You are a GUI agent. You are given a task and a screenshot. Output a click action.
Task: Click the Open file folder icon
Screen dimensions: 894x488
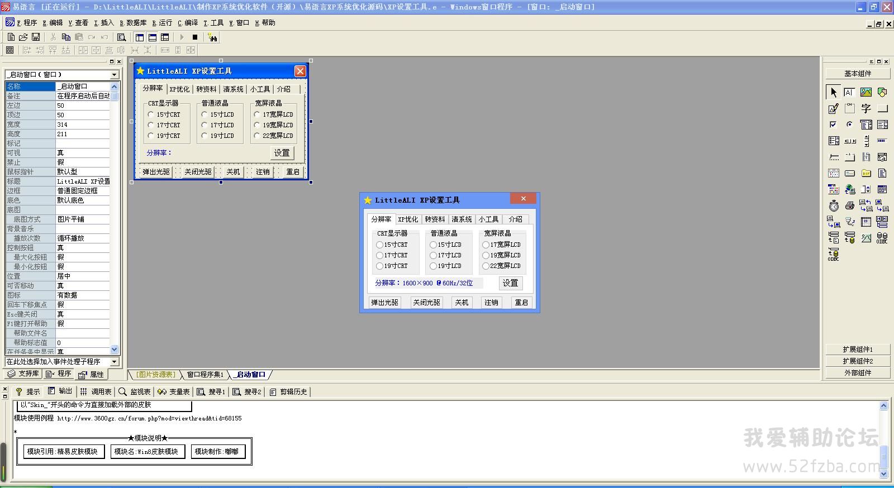[x=23, y=37]
